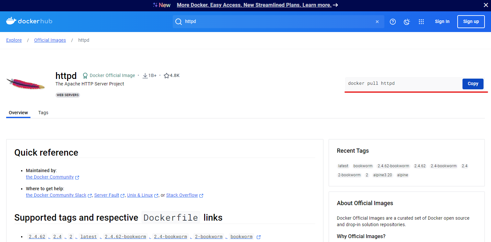491x242 pixels.
Task: Select the 2.4 recent tag chip
Action: coord(465,166)
